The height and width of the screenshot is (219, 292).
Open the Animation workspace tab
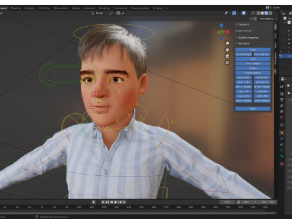[x=89, y=9]
